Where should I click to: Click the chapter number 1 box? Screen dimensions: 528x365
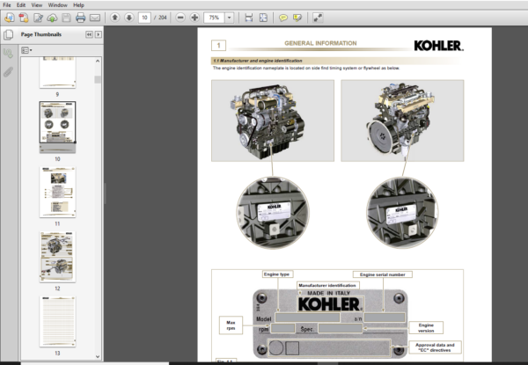[x=218, y=46]
